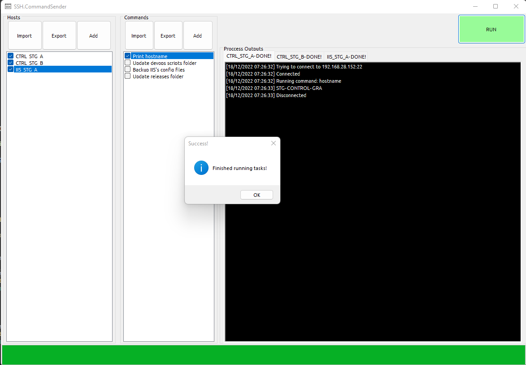Switch to the CTRL_STG_A-DONE! output tab
The height and width of the screenshot is (365, 526).
click(x=249, y=56)
